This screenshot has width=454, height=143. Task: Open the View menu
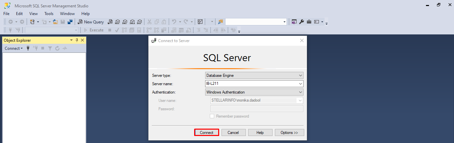[34, 14]
